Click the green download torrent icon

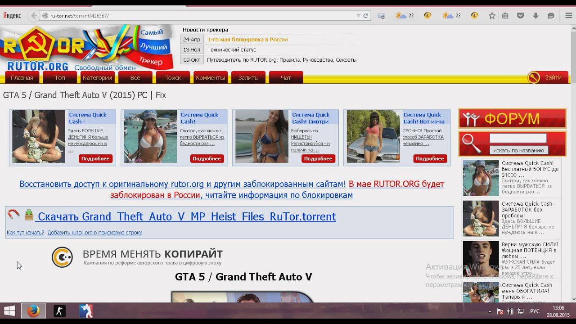pyautogui.click(x=29, y=215)
